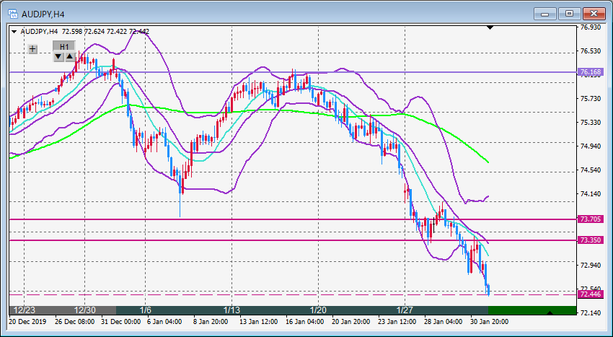613x337 pixels.
Task: Click the 74.140 price scale value
Action: (x=591, y=194)
